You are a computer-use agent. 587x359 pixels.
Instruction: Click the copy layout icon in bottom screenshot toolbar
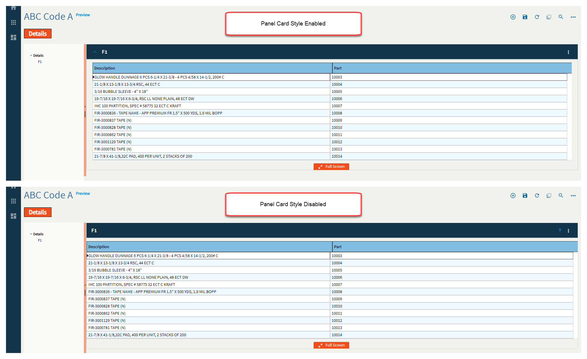point(549,196)
